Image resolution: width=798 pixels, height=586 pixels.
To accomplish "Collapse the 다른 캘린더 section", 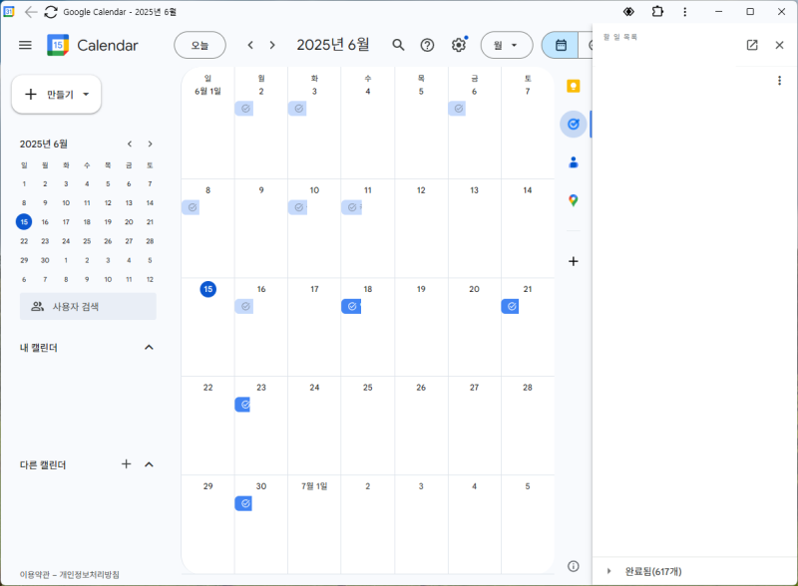I will (149, 464).
